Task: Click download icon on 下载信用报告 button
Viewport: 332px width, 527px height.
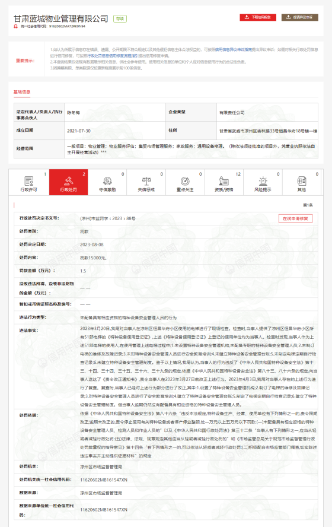Action: point(247,17)
